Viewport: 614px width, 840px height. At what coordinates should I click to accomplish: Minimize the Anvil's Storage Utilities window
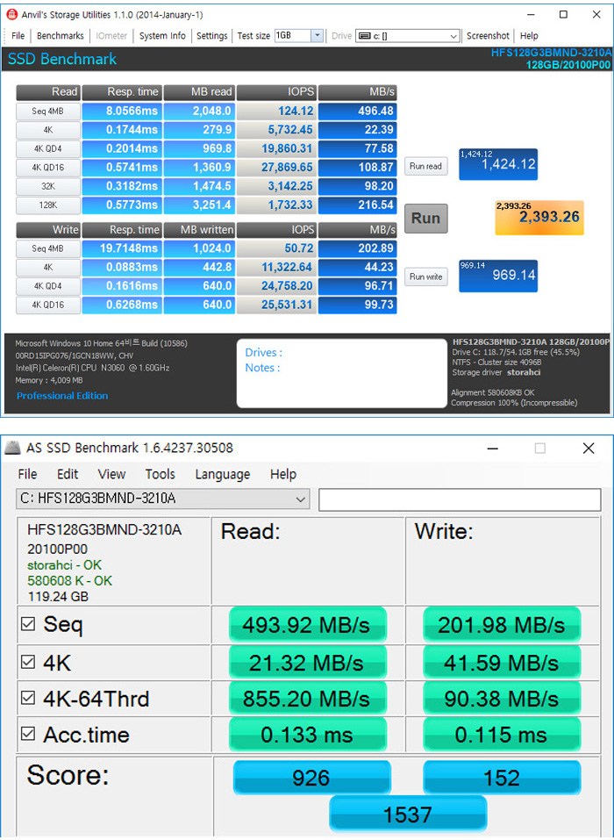pyautogui.click(x=532, y=14)
